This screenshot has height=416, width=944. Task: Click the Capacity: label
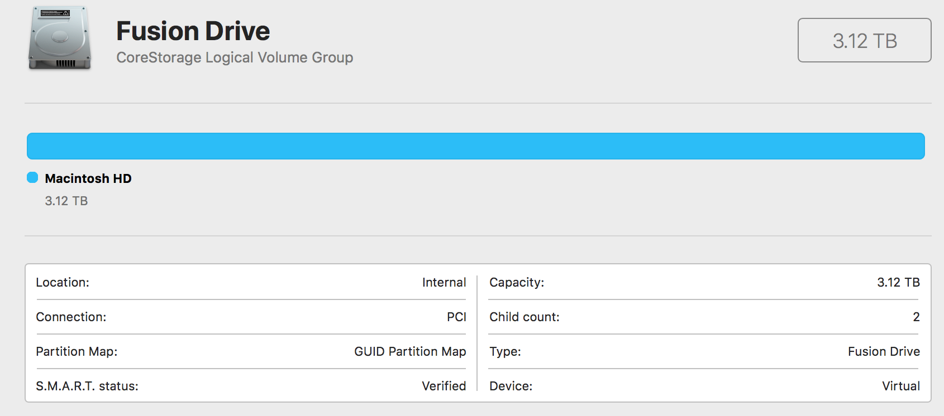(517, 282)
